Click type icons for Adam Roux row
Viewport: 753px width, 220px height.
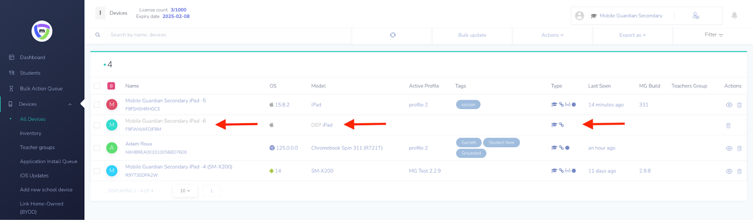pos(561,148)
